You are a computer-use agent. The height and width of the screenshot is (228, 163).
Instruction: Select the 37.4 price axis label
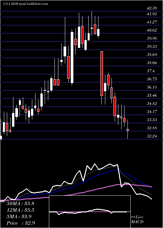click(x=151, y=71)
